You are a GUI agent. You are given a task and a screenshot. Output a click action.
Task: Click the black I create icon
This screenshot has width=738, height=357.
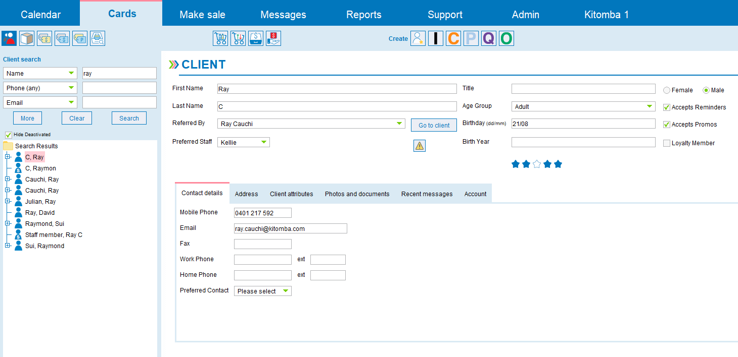pyautogui.click(x=436, y=38)
